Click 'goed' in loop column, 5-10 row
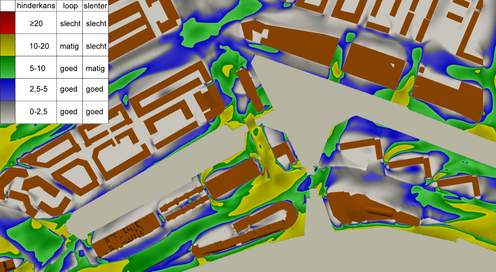Screen dimensions: 496x272 (x=69, y=68)
